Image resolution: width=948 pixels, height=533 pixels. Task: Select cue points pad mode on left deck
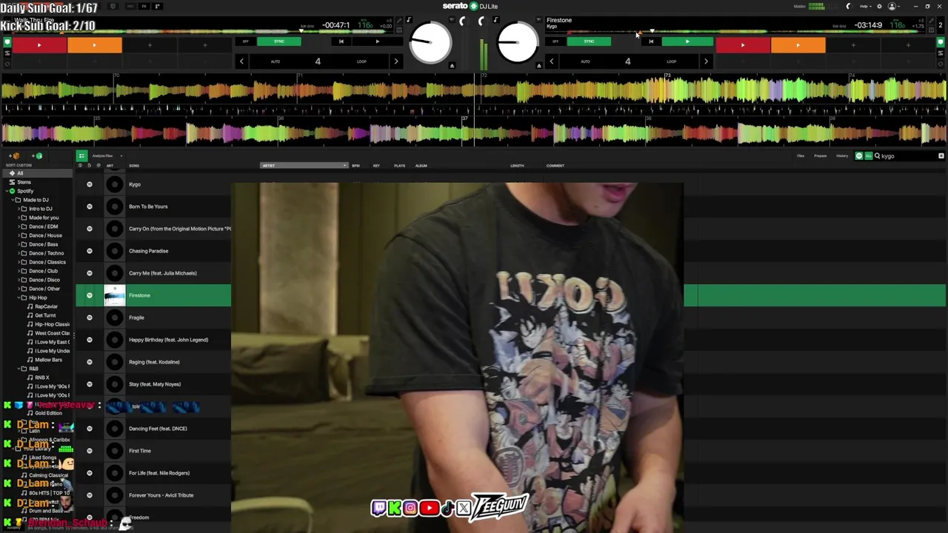[7, 41]
